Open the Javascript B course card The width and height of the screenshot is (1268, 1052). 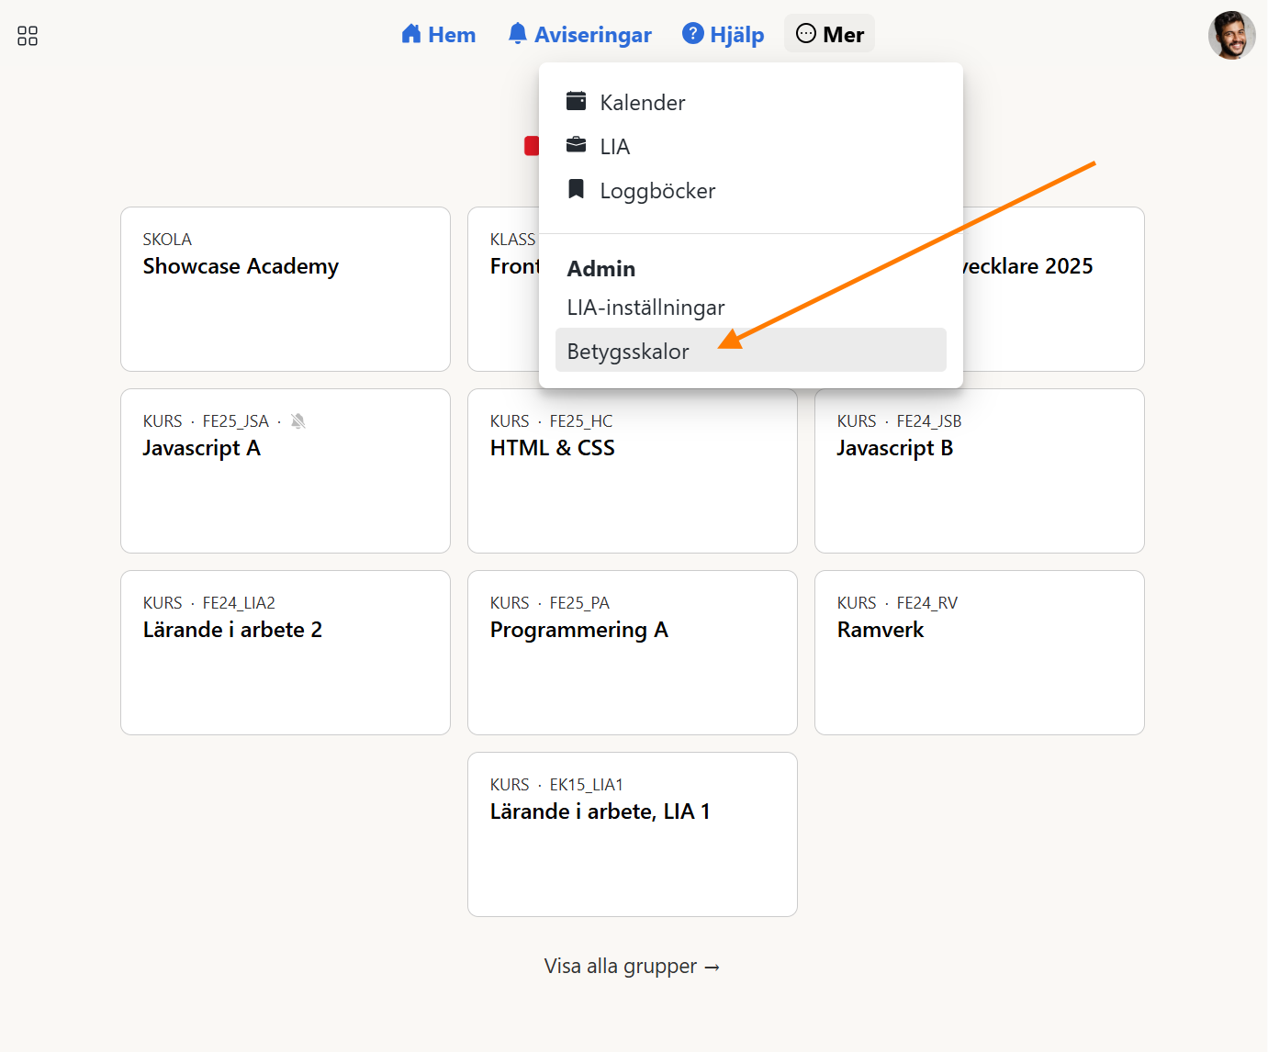click(x=980, y=471)
